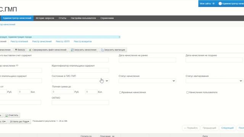The width and height of the screenshot is (244, 137).
Task: Focus the Полная сумма до Коп. field
Action: tap(91, 92)
